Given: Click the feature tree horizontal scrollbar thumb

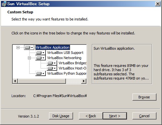Looking at the screenshot, I should point(42,81).
